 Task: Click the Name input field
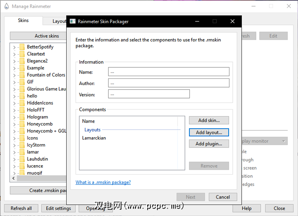pyautogui.click(x=169, y=72)
